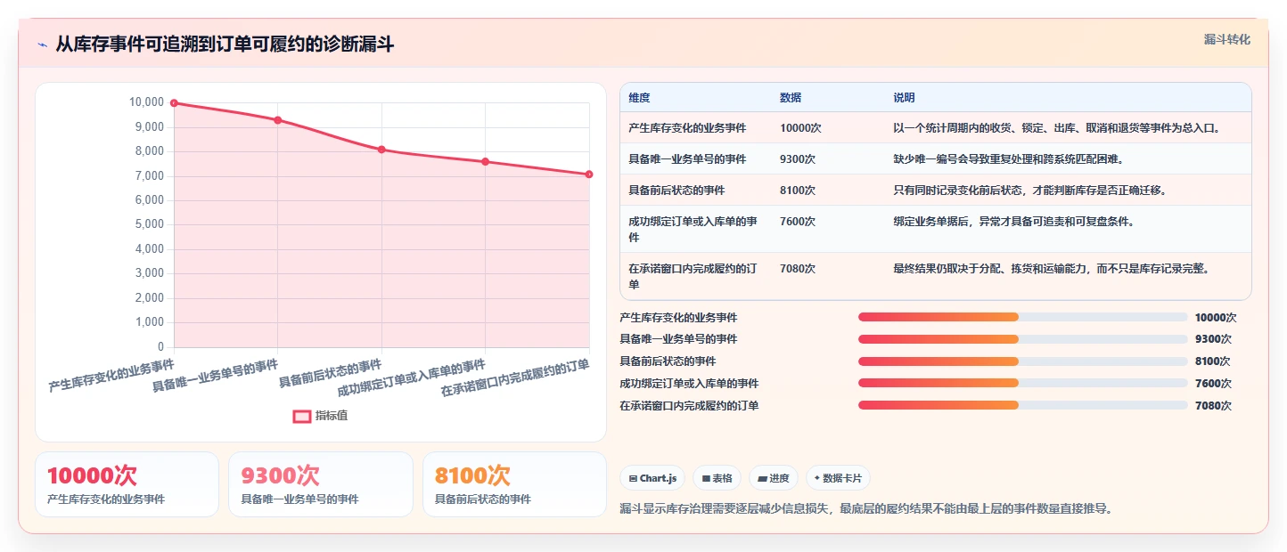
Task: Click the final chart point 在承诺窗口内完成履约的订单
Action: point(589,175)
